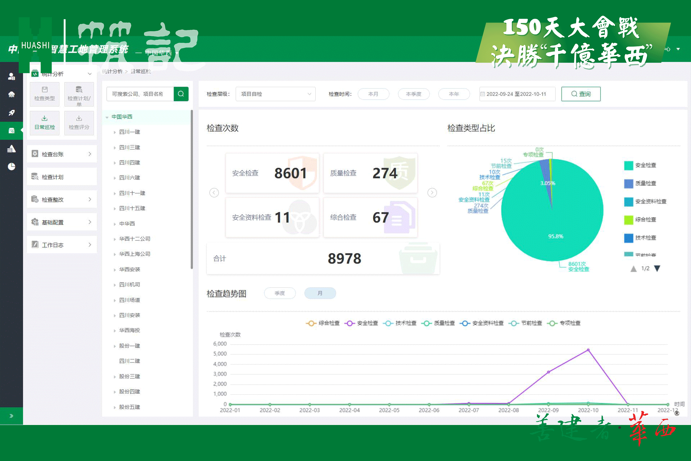The image size is (691, 461).
Task: Open 日常巡检 icon tile
Action: point(44,123)
